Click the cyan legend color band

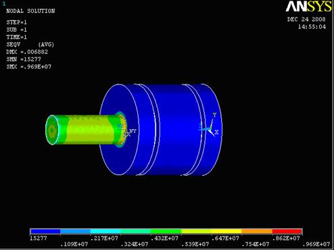pos(105,231)
